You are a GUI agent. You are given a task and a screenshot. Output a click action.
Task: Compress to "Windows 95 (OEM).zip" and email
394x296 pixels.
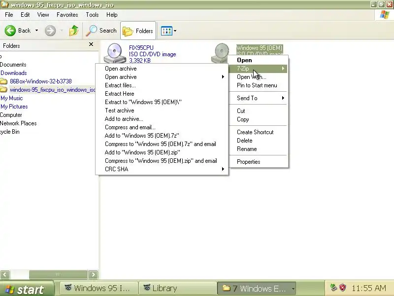coord(162,161)
